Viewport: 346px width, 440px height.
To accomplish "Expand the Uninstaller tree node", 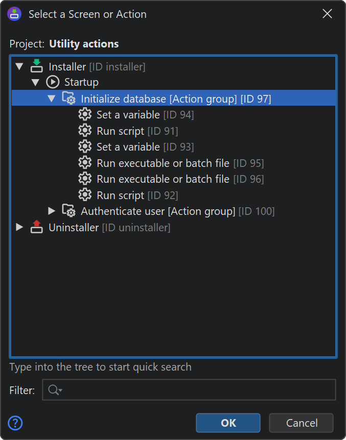I will (19, 227).
